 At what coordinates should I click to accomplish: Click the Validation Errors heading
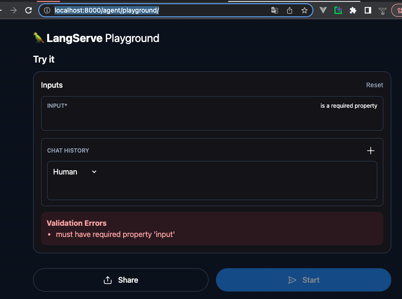point(76,223)
